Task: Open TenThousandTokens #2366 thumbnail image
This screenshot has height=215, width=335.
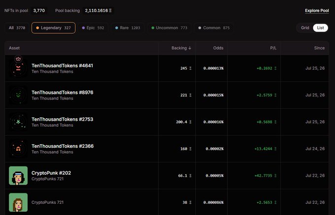Action: pyautogui.click(x=18, y=149)
